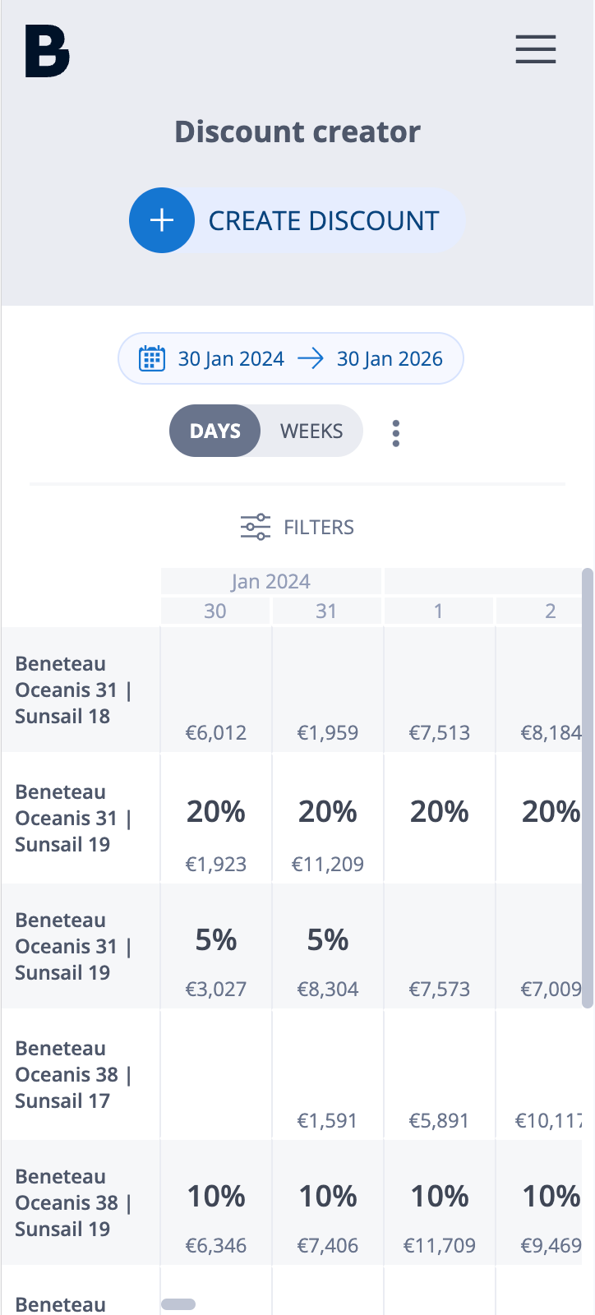
Task: Click the filters sliders icon
Action: (256, 527)
